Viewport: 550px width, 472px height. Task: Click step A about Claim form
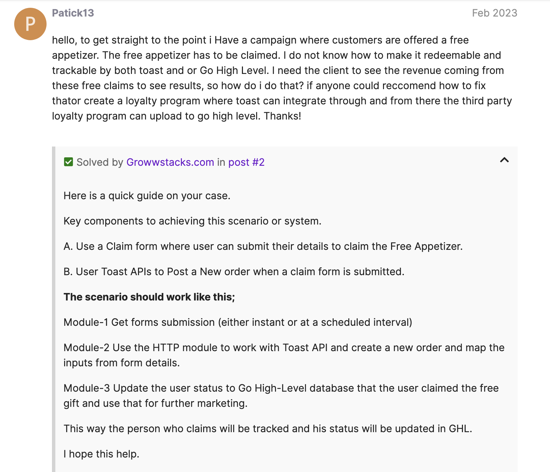click(263, 246)
